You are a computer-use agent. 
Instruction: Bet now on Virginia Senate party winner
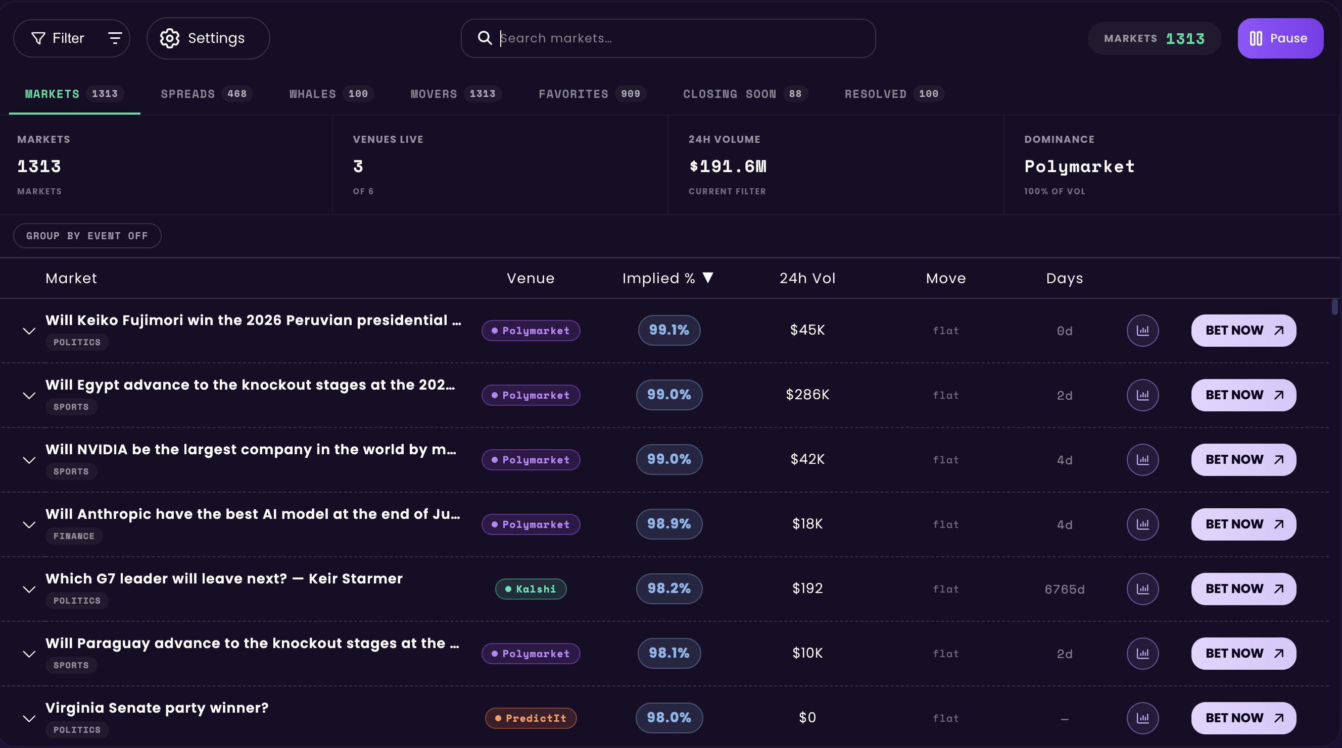(x=1243, y=718)
